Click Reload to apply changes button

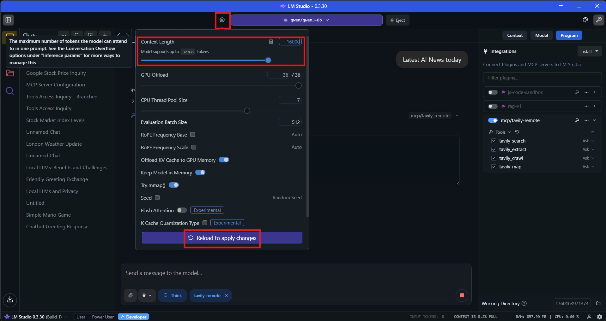(x=222, y=238)
